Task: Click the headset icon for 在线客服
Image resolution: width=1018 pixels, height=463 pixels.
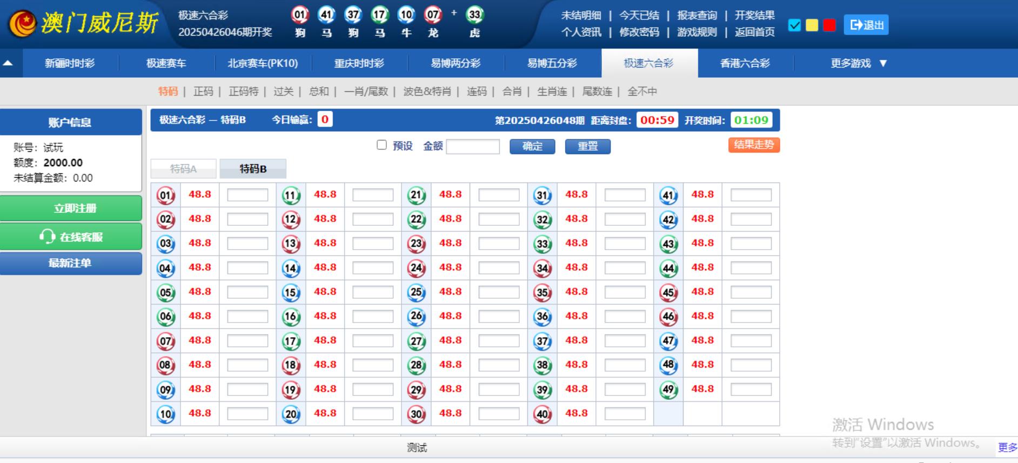Action: coord(47,237)
